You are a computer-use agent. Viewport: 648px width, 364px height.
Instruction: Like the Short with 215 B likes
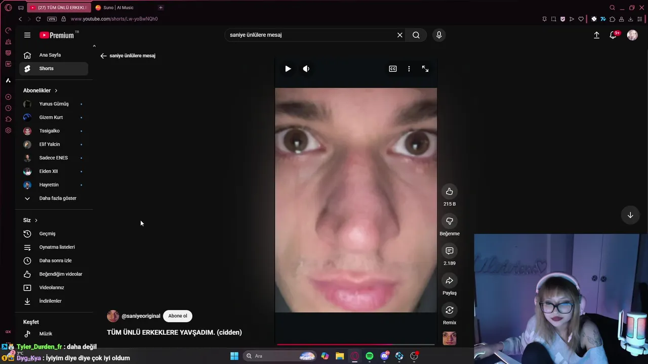point(450,192)
